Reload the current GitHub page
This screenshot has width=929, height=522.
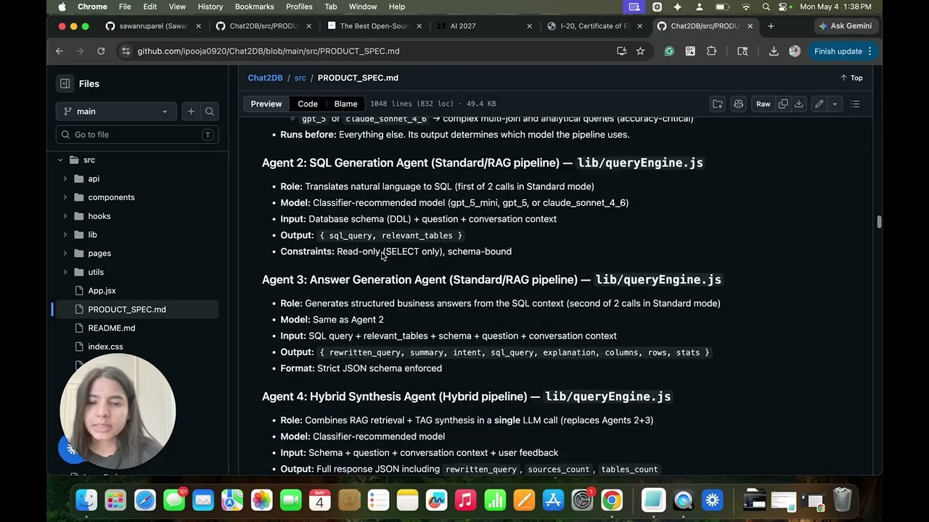pyautogui.click(x=101, y=51)
